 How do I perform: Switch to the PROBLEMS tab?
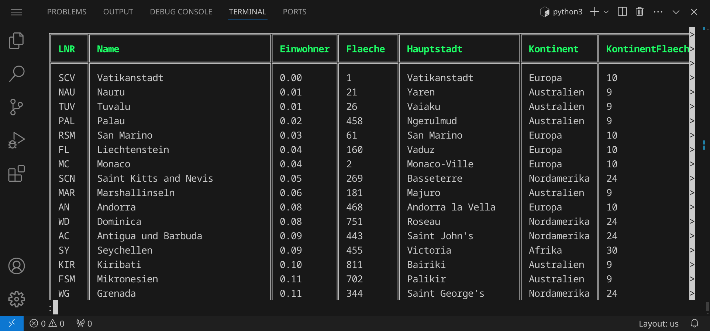click(67, 12)
